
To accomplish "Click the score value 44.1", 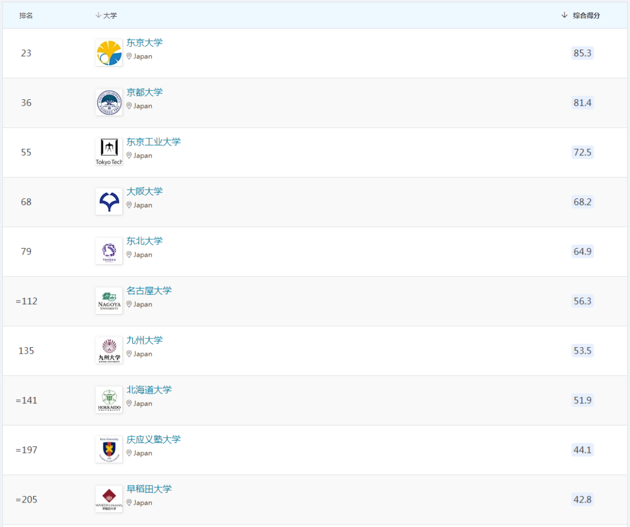I will [582, 450].
